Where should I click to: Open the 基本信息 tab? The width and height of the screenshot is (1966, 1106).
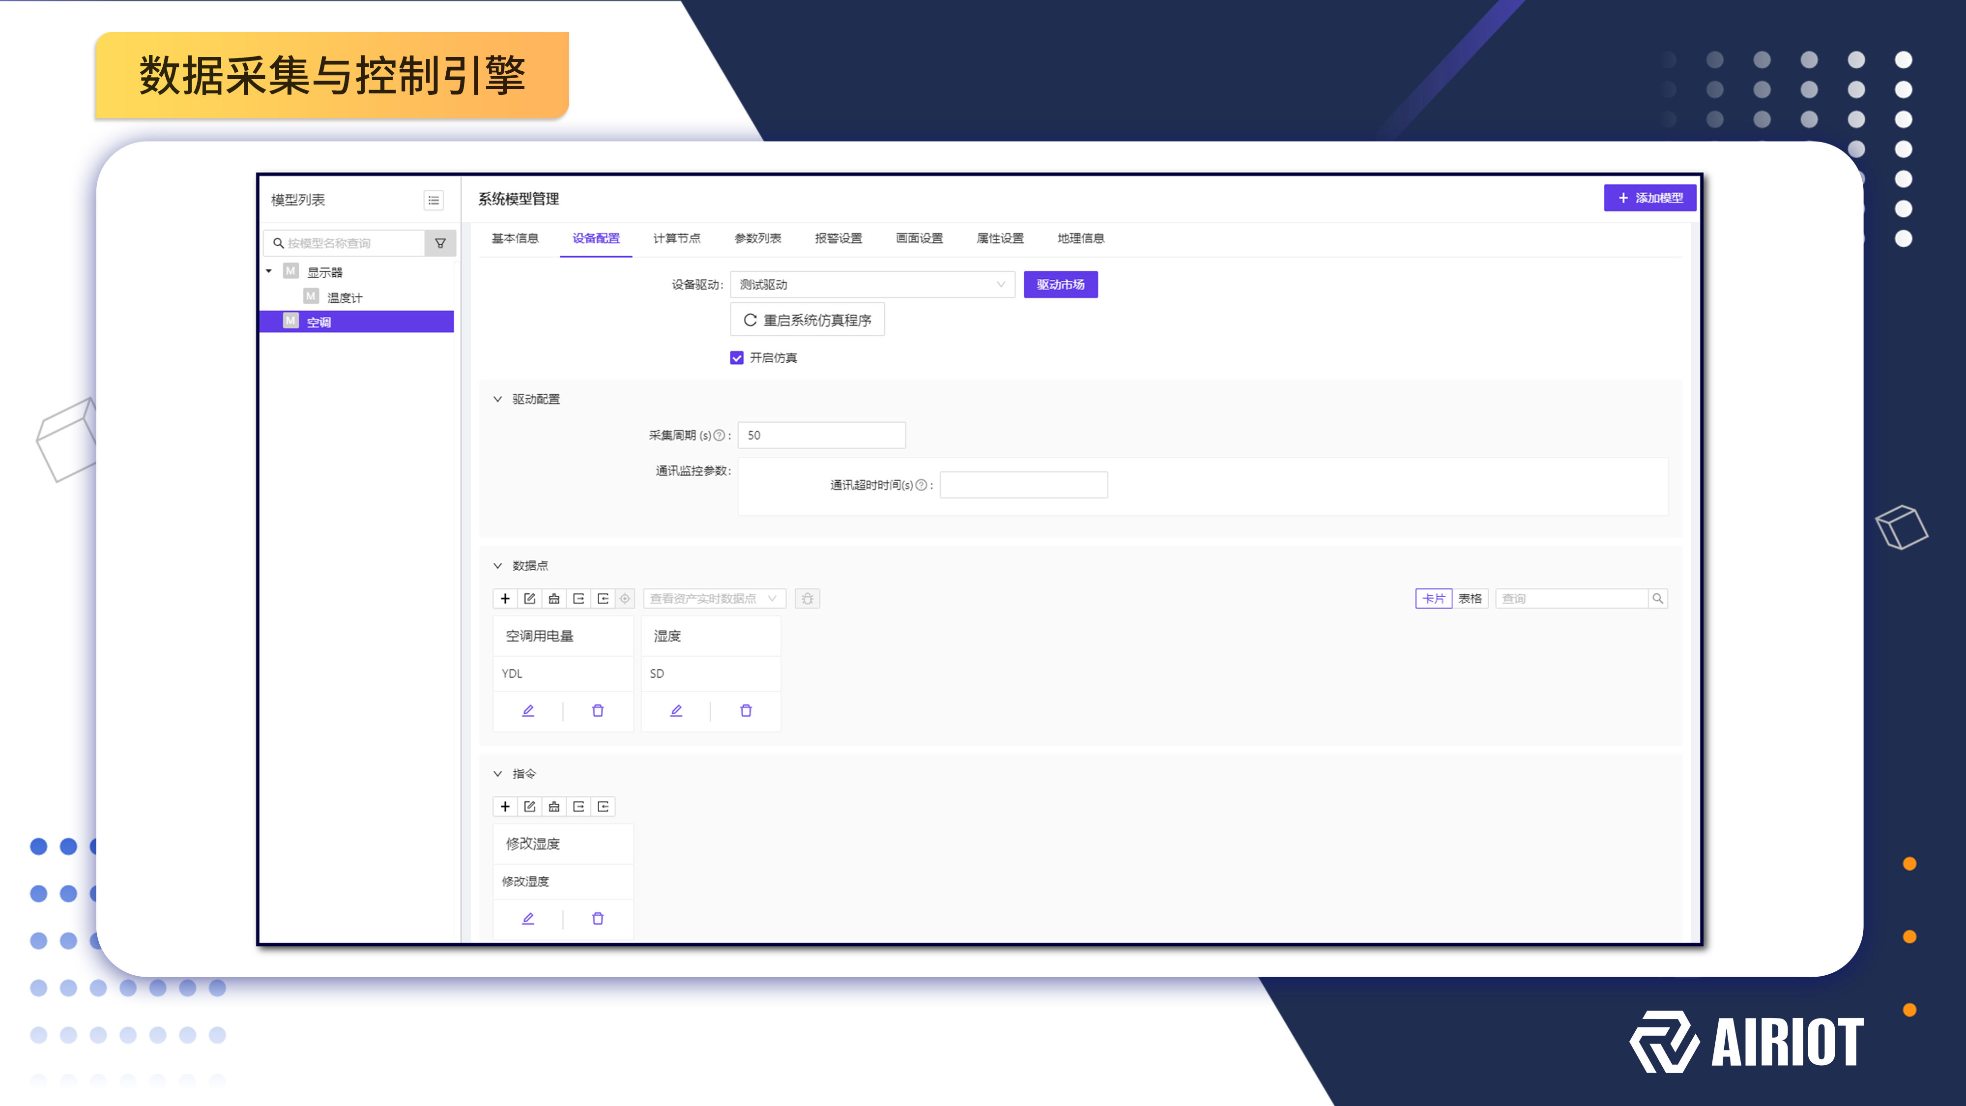[x=515, y=237]
